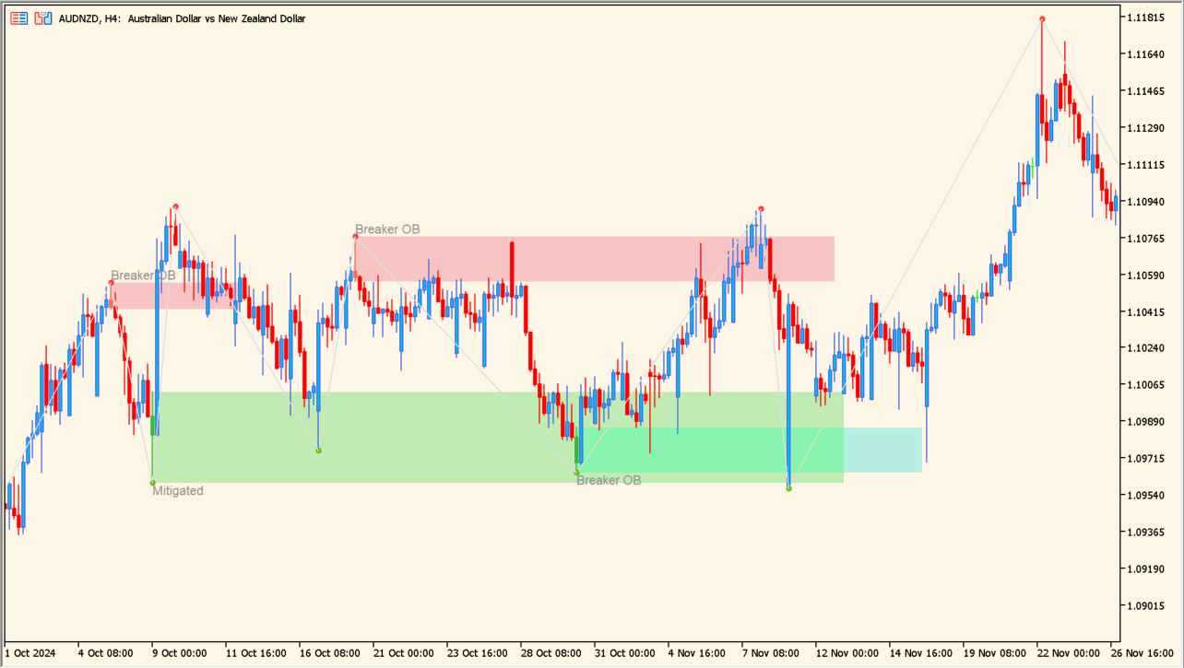Click the red swing-high dot near 7 Nov
Screen dimensions: 1184x668
click(x=761, y=209)
